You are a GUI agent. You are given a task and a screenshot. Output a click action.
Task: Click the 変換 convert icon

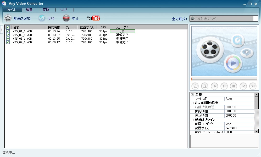click(x=42, y=18)
